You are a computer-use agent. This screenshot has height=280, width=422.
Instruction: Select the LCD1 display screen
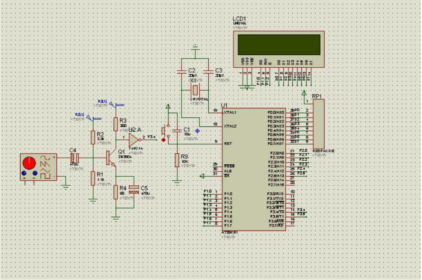[279, 45]
